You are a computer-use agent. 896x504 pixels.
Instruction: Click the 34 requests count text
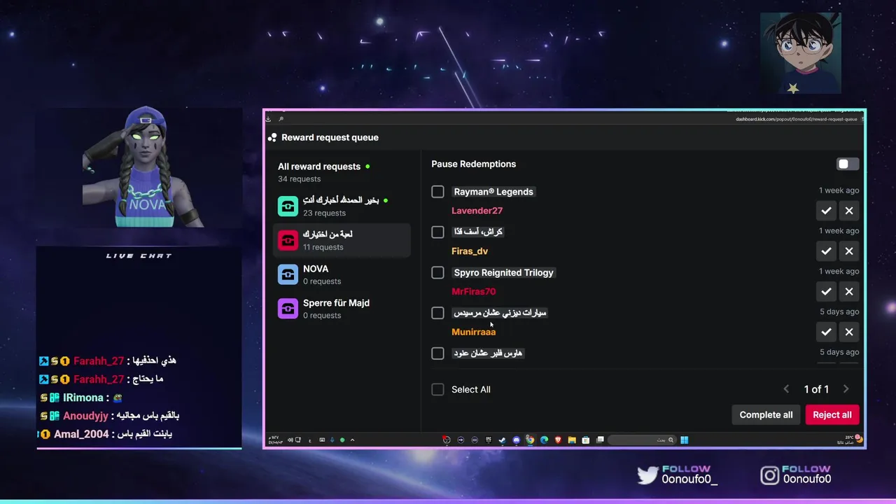click(299, 179)
